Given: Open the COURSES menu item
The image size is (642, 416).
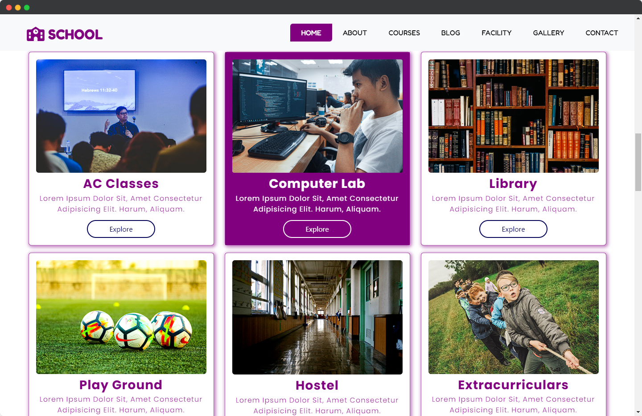Looking at the screenshot, I should tap(404, 33).
